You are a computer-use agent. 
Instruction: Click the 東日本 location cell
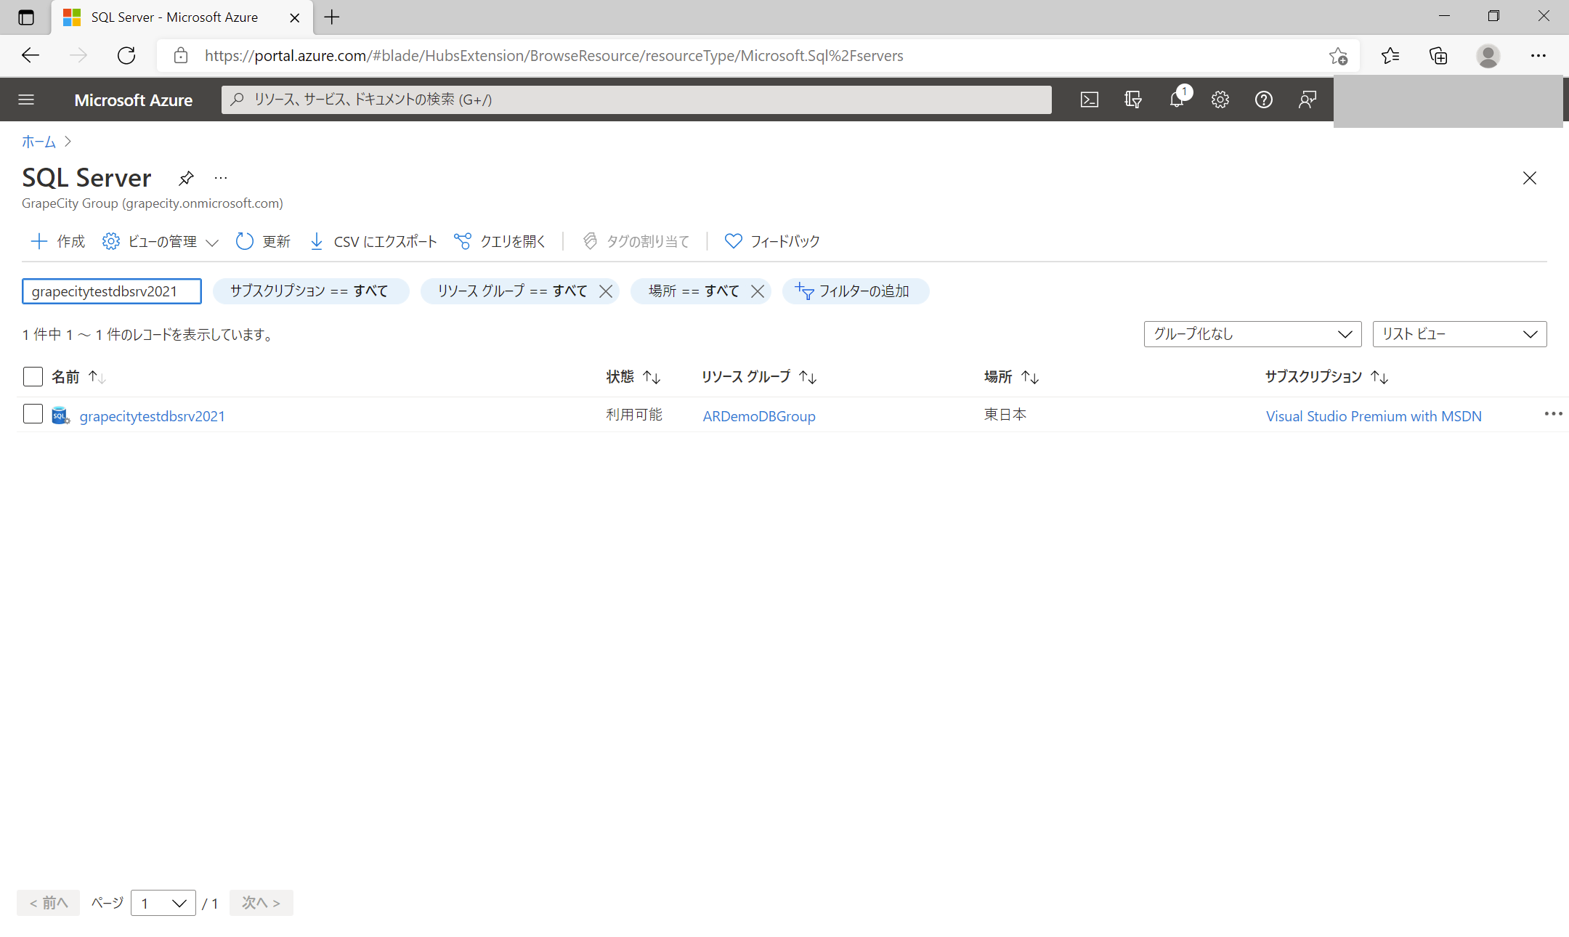(x=1005, y=414)
